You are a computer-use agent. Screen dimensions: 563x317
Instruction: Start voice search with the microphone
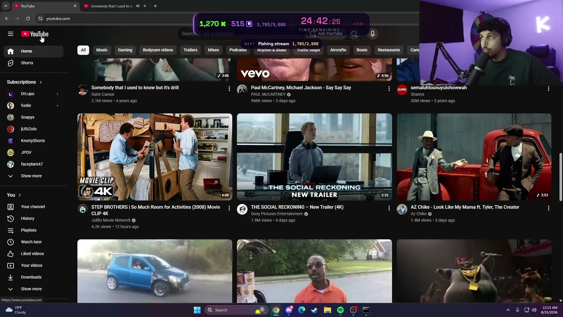[373, 33]
